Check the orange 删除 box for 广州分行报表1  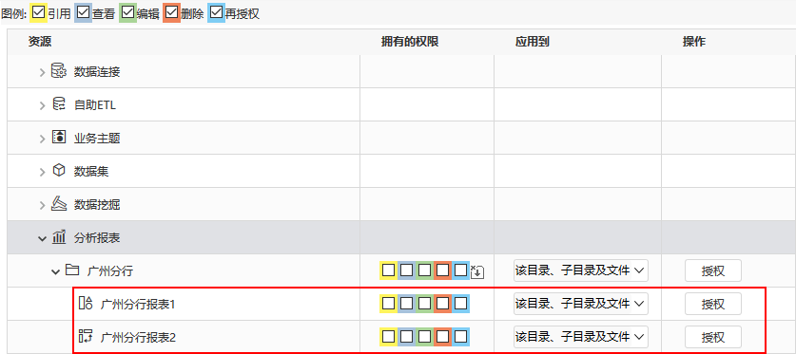click(442, 304)
